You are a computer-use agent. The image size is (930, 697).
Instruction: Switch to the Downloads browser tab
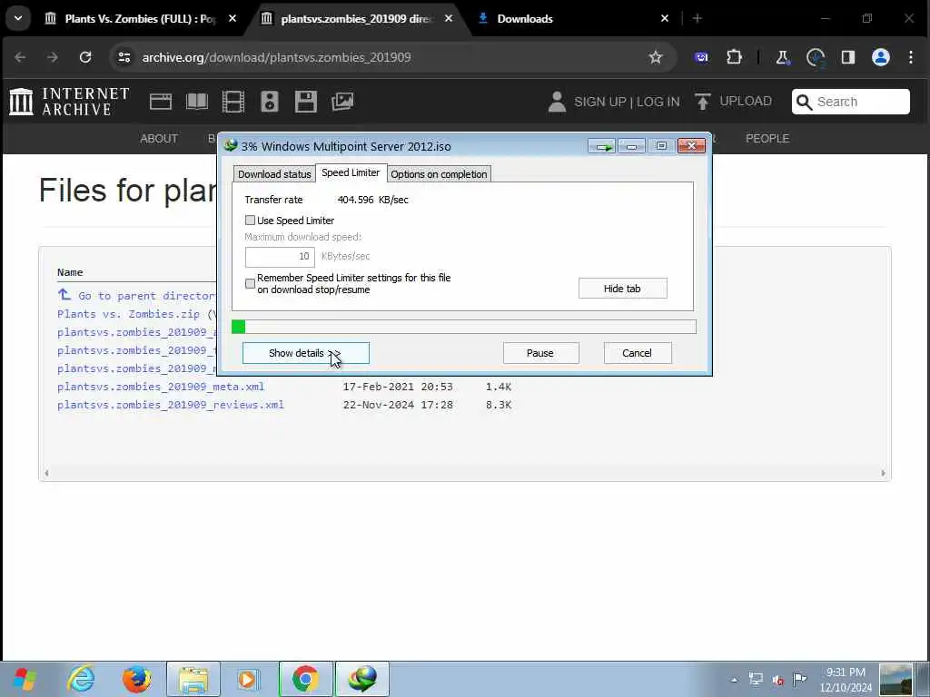[x=525, y=19]
